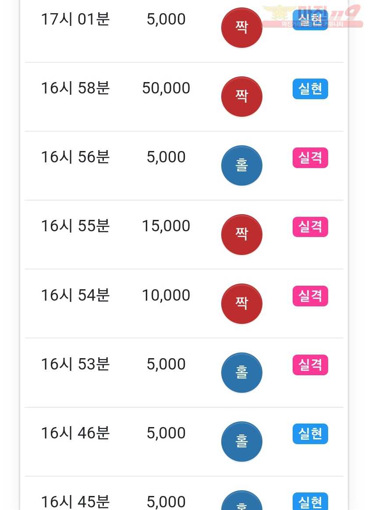Screen dimensions: 368x510
Task: Click the blue 홀 circle at 16시 46분
Action: click(241, 442)
